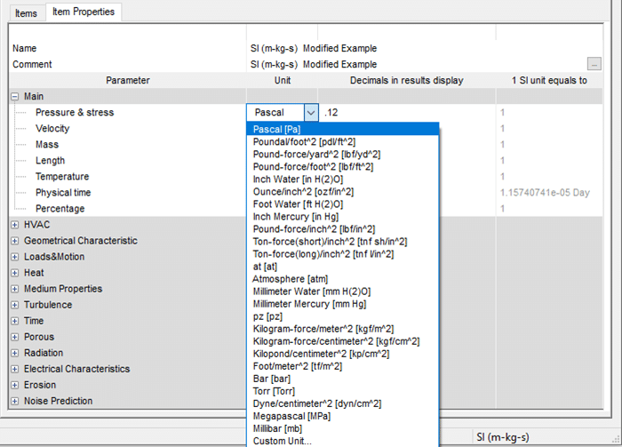Select Megapascal [MPa] unit
The image size is (622, 447).
pyautogui.click(x=343, y=417)
